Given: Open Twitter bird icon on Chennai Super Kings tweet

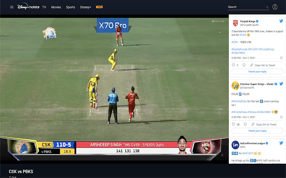Looking at the screenshot, I should [x=281, y=84].
